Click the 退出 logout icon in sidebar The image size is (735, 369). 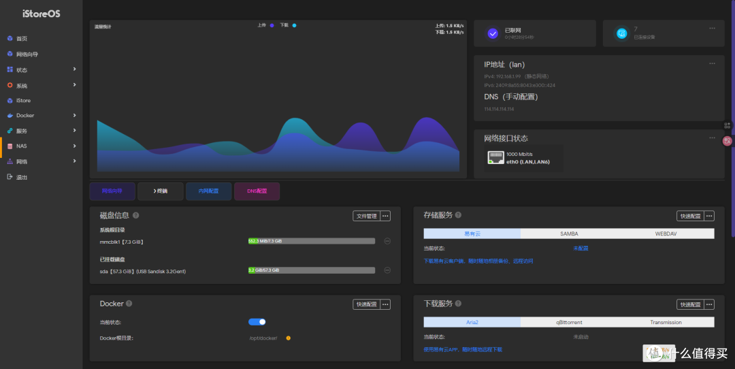(10, 177)
